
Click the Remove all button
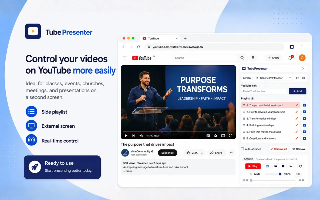click(x=278, y=149)
